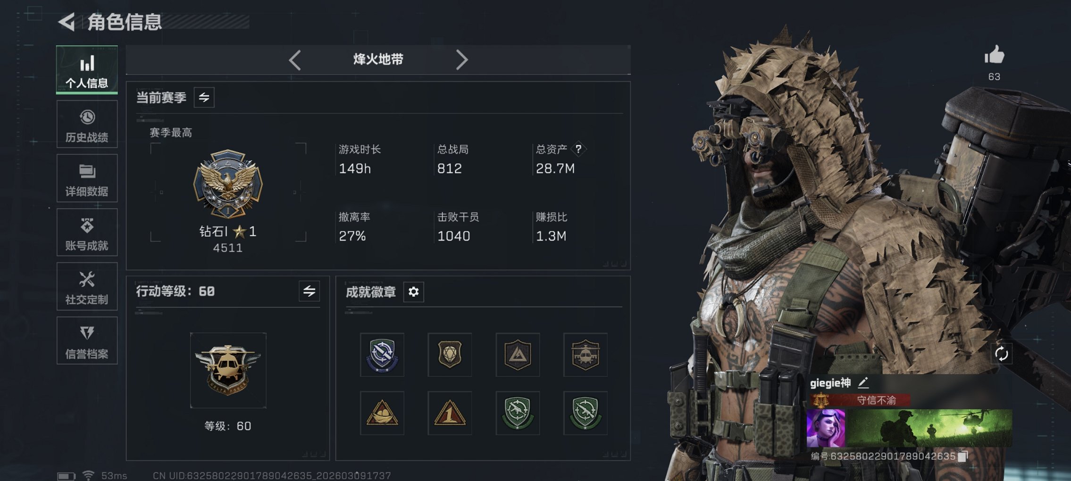Open the 社交定制 tab
1071x481 pixels.
click(87, 287)
